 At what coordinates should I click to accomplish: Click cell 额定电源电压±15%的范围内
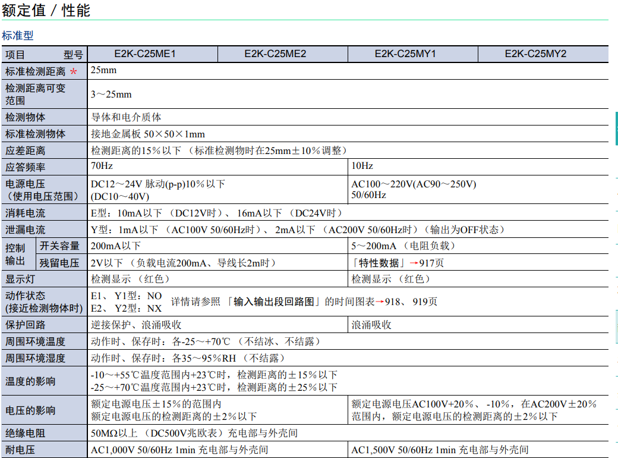point(156,404)
